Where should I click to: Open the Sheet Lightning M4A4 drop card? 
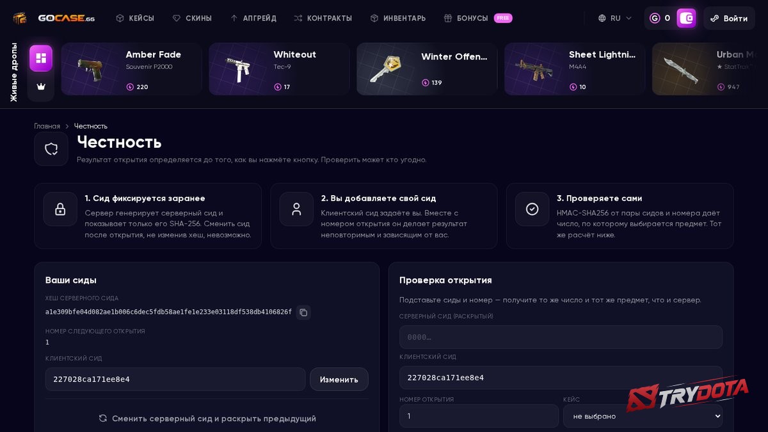(x=575, y=69)
